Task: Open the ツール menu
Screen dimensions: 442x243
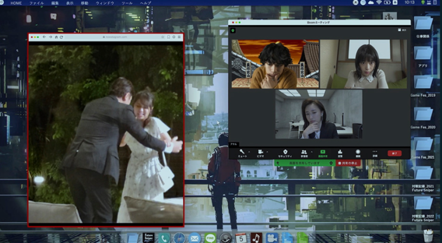Action: tap(127, 3)
